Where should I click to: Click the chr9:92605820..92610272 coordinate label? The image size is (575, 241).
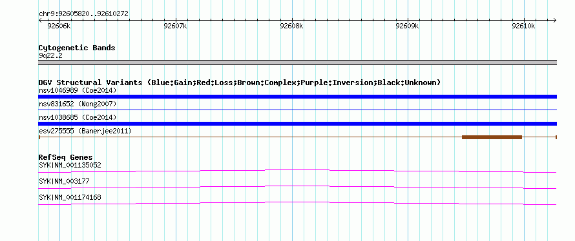pos(83,14)
